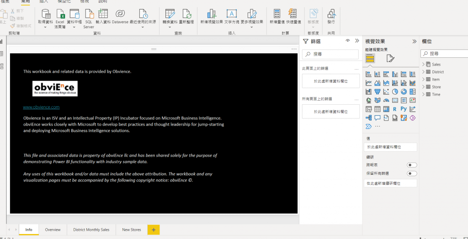The width and height of the screenshot is (468, 239).
Task: Click the 欄位 pane search field
Action: pyautogui.click(x=444, y=54)
